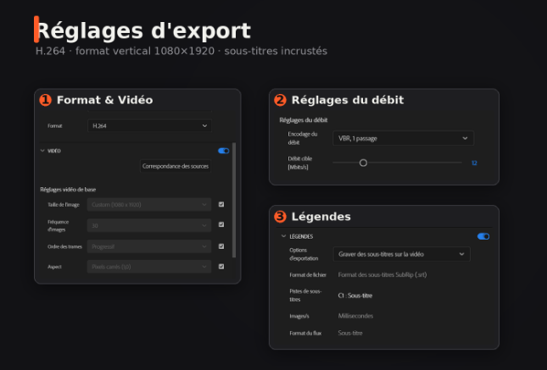Click the Débit cible value 12
The height and width of the screenshot is (370, 547).
(x=474, y=163)
